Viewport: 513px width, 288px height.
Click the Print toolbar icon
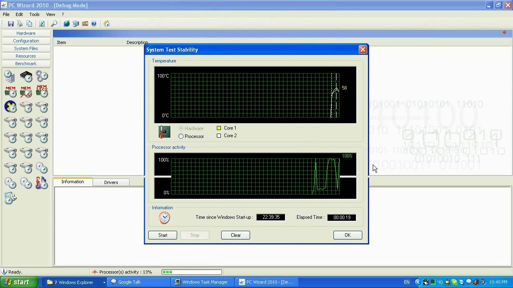pyautogui.click(x=20, y=24)
